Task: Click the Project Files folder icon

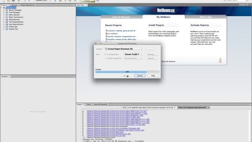Action: coord(7,29)
